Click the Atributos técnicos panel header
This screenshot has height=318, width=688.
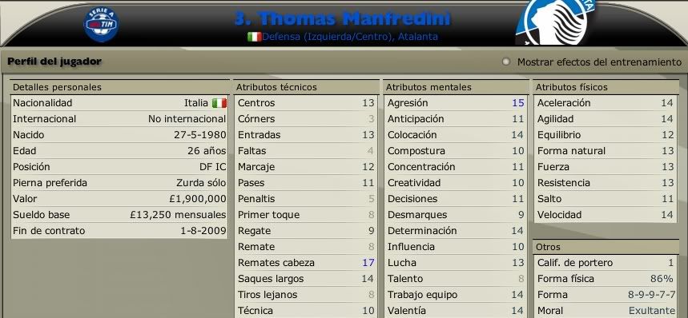point(306,87)
